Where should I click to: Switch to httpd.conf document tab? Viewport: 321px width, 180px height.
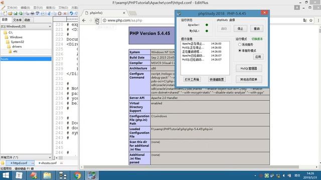[20, 163]
